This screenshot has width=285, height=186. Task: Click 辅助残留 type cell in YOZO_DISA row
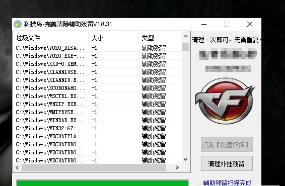[154, 48]
